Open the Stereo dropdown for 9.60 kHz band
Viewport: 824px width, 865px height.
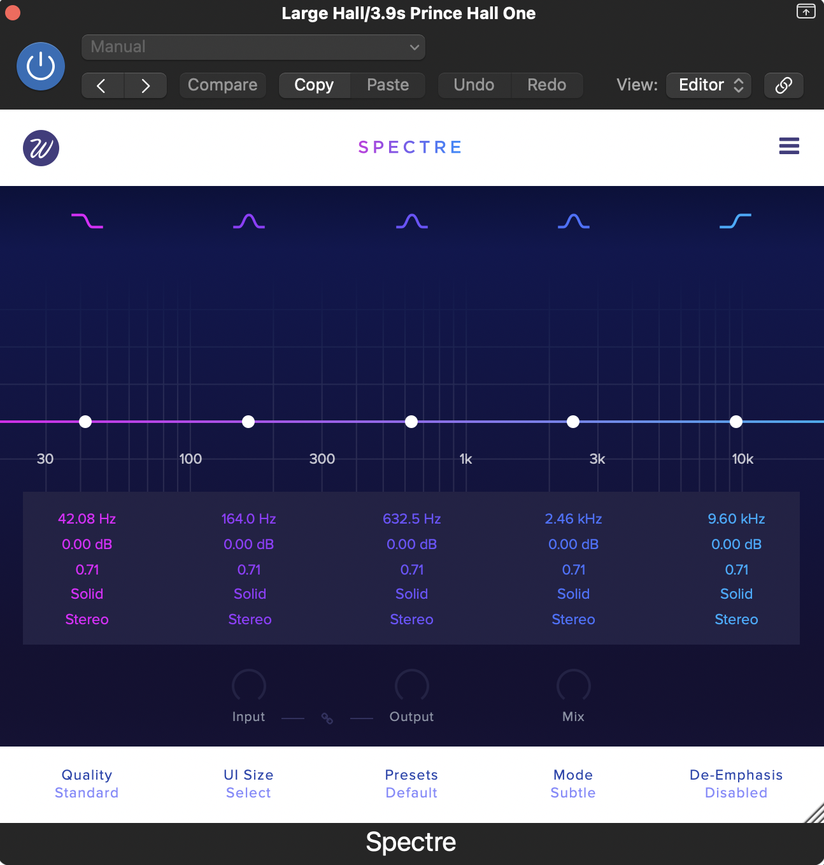(737, 620)
